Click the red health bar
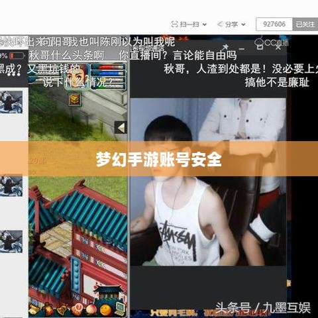This screenshot has width=318, height=318. click(x=108, y=67)
